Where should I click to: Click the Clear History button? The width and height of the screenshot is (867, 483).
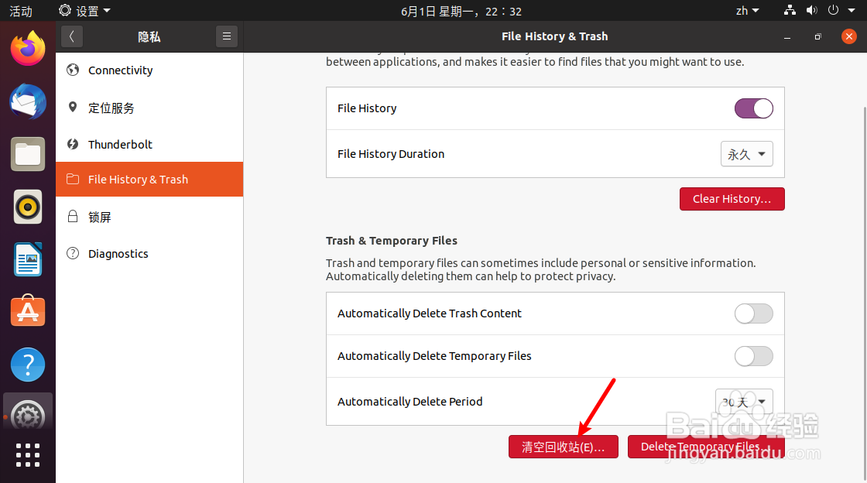(x=732, y=199)
